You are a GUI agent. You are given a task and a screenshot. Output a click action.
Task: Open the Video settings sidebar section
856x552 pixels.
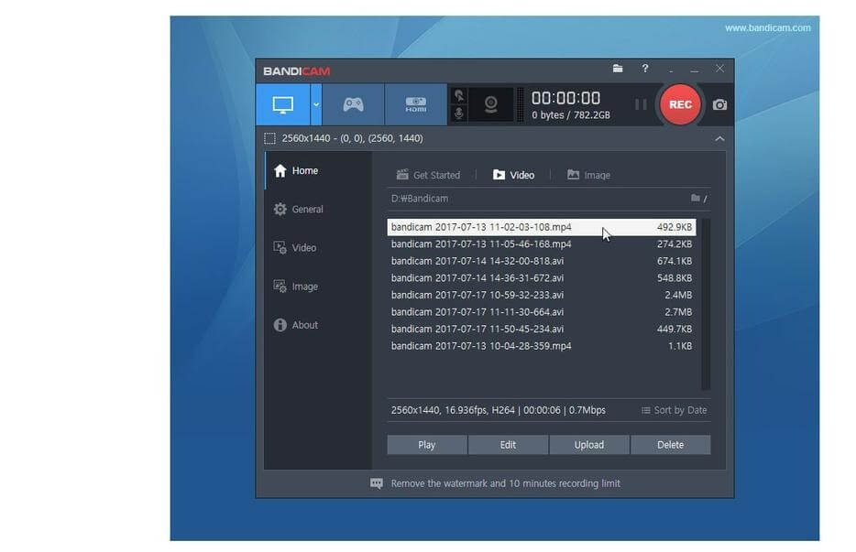pyautogui.click(x=318, y=248)
